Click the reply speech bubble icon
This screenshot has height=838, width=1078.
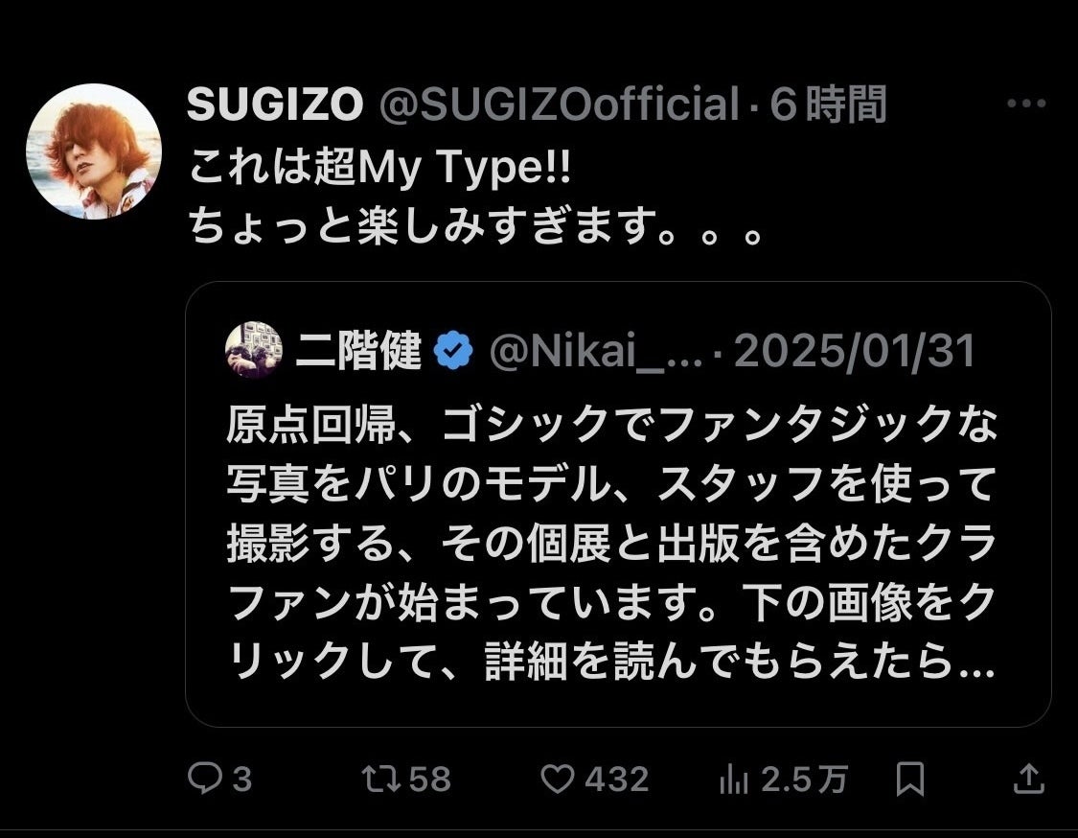click(204, 780)
